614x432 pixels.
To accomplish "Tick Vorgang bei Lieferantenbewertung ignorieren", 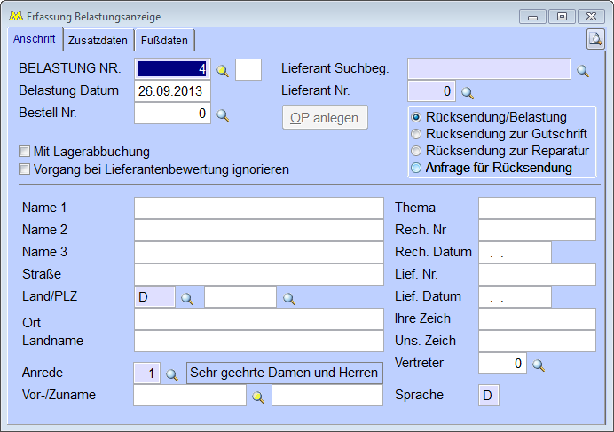I will [26, 169].
